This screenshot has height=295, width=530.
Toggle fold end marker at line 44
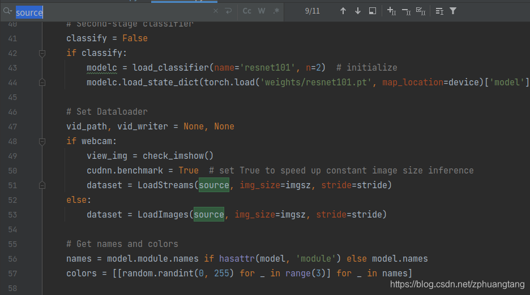coord(42,83)
